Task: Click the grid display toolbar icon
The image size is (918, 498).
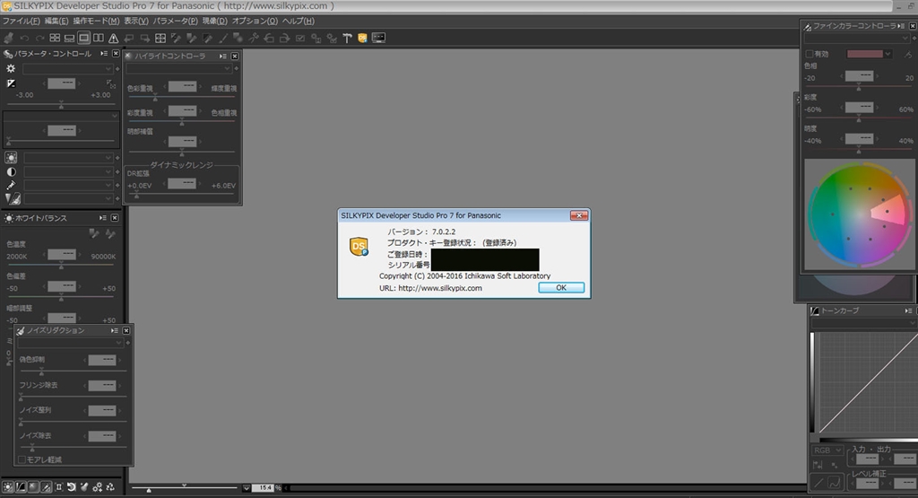Action: pyautogui.click(x=160, y=38)
